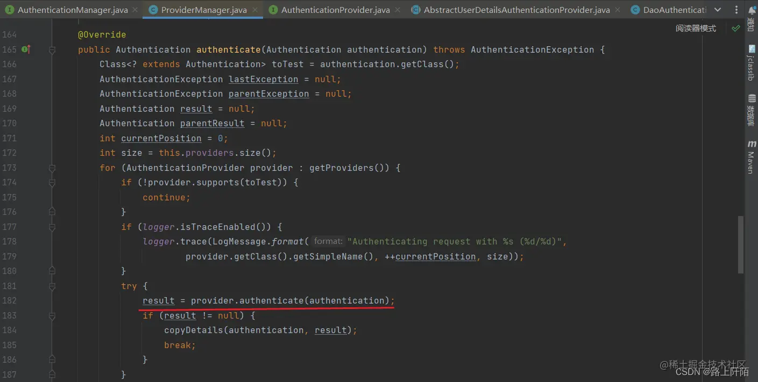The width and height of the screenshot is (758, 382).
Task: Click LogMessage.format on line 178
Action: [x=258, y=241]
